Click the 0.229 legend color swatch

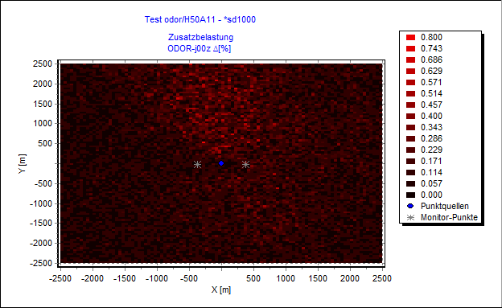click(411, 150)
